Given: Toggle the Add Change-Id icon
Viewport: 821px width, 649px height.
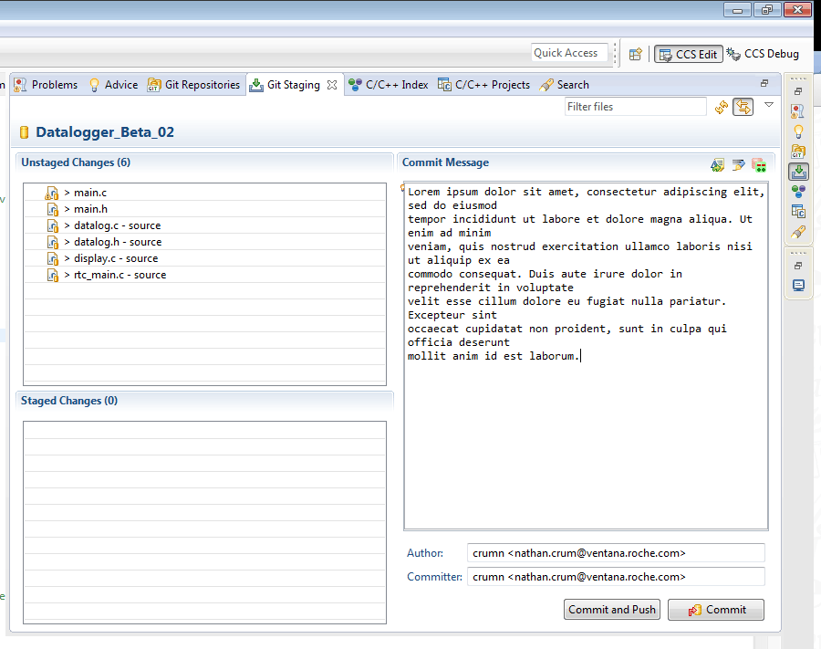Looking at the screenshot, I should (x=759, y=165).
